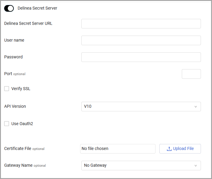Click the No file chosen certificate field

pyautogui.click(x=118, y=149)
